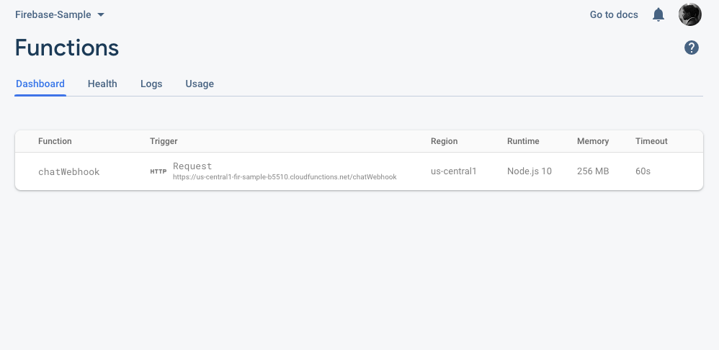Click the us-central1 region value
The width and height of the screenshot is (719, 350).
point(453,171)
